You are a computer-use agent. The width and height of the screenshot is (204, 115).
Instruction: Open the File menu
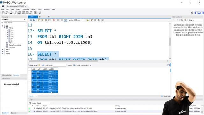(2, 9)
